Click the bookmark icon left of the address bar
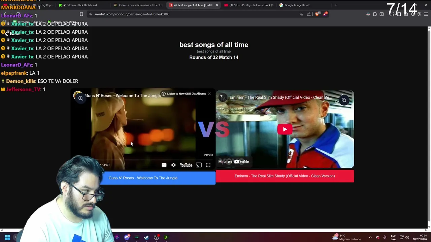431x242 pixels. click(81, 14)
